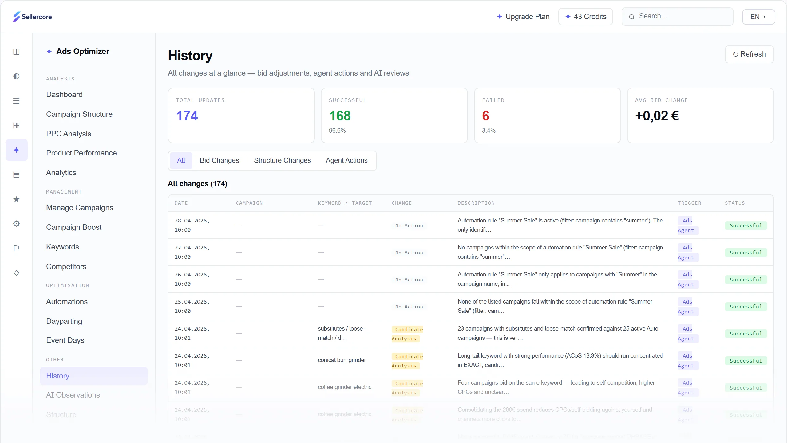Open the panel layout icon in the rail
Screen dimensions: 787x443
(16, 52)
